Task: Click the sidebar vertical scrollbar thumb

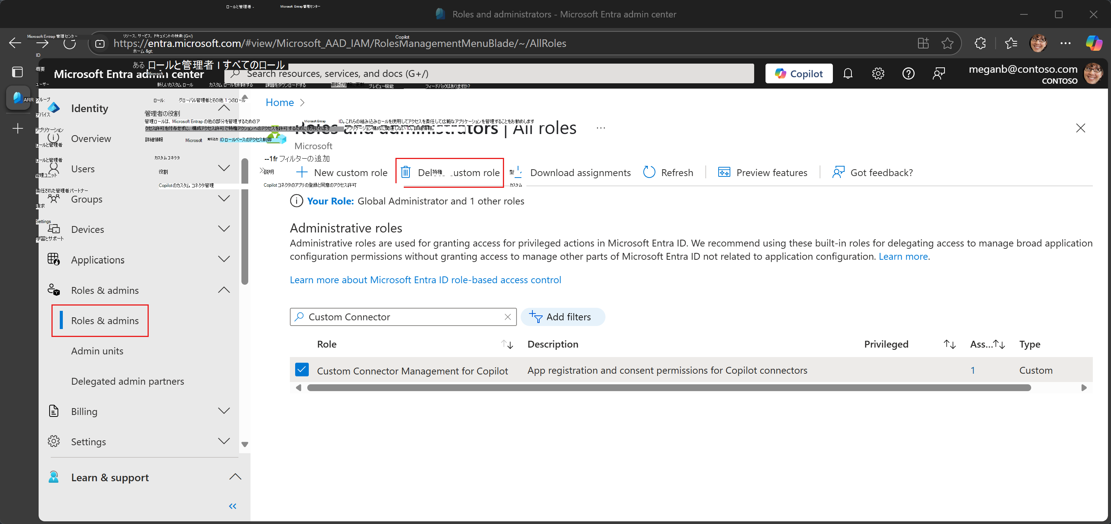Action: [244, 221]
